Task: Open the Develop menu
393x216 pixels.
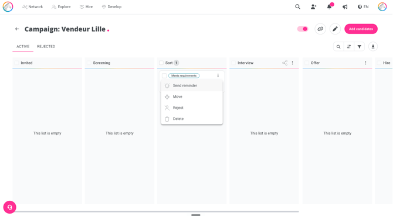Action: 111,7
